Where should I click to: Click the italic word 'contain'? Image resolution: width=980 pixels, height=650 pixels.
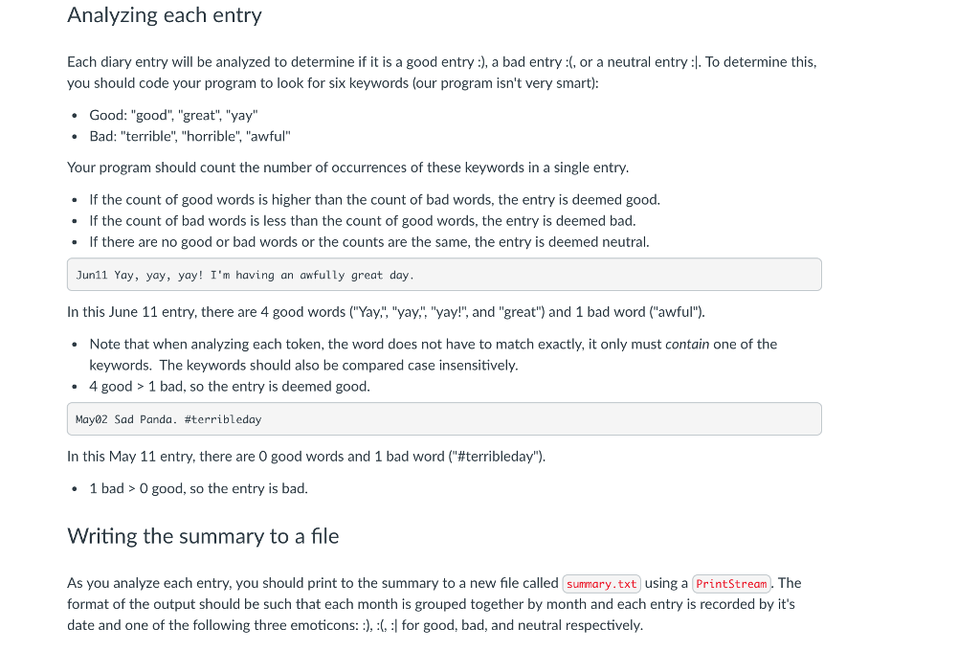coord(687,345)
